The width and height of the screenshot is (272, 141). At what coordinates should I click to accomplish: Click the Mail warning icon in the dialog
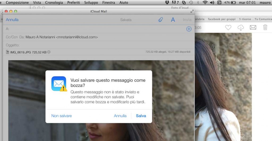click(x=59, y=84)
